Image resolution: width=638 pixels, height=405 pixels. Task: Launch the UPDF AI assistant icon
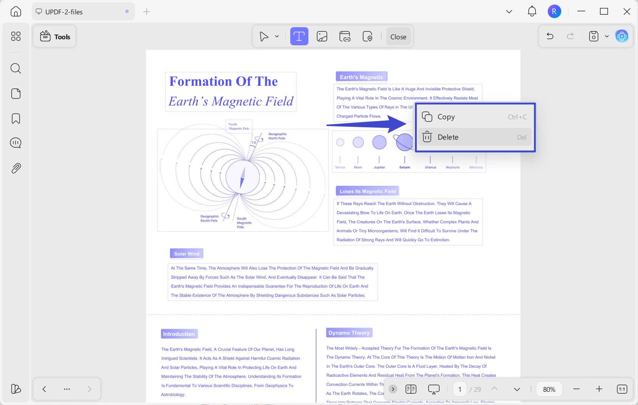coord(622,36)
